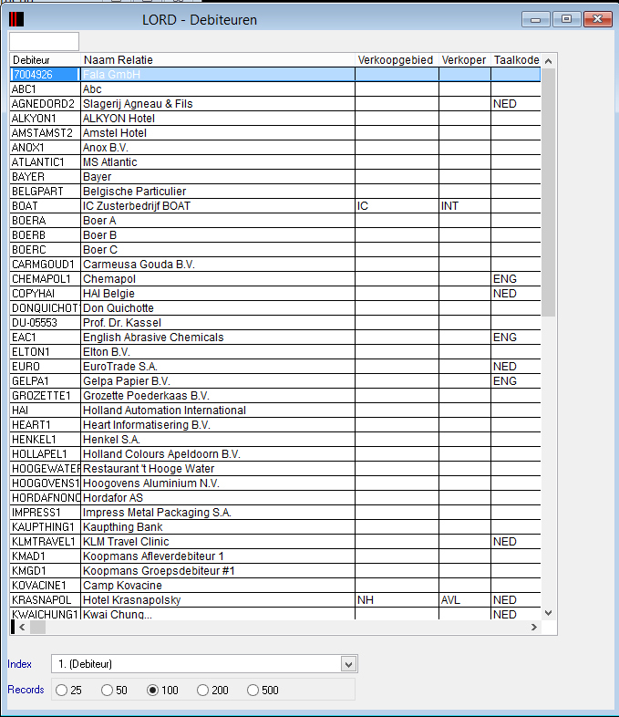This screenshot has width=619, height=717.
Task: Click the vertical scrollbar down arrow
Action: 549,613
